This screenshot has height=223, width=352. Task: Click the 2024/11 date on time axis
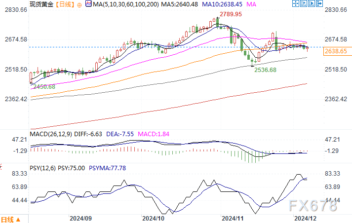pos(232,218)
